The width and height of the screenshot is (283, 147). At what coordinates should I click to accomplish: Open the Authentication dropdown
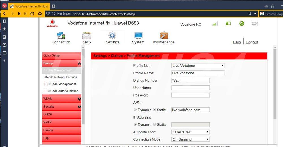coord(190,132)
